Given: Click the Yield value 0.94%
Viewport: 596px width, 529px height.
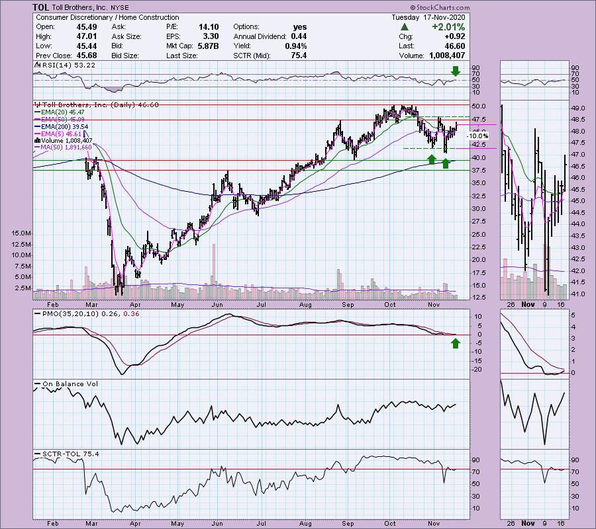Looking at the screenshot, I should 296,46.
